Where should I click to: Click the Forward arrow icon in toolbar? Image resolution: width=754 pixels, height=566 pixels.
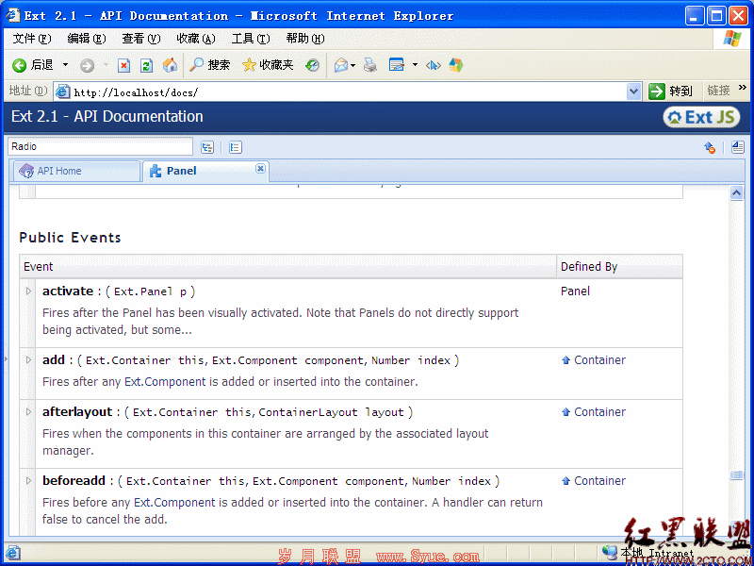(x=87, y=65)
